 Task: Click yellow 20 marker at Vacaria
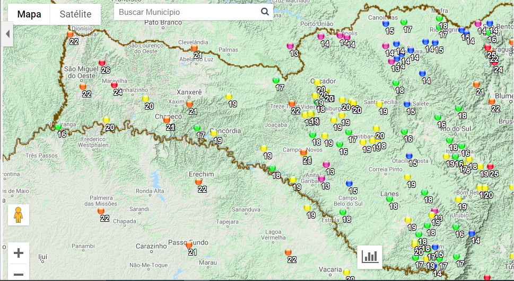[x=346, y=272]
